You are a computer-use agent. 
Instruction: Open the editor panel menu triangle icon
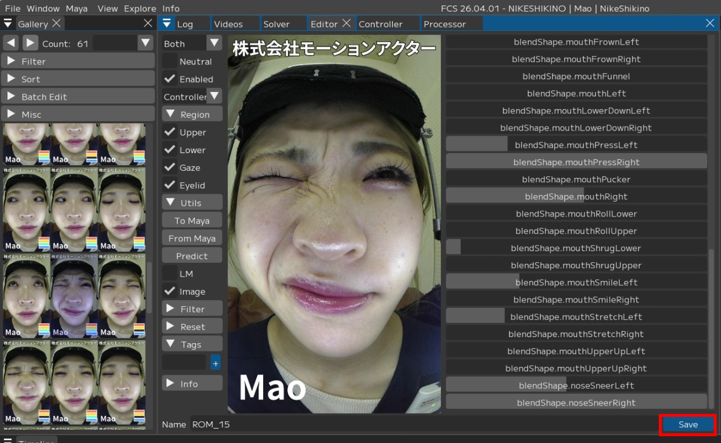pos(167,23)
